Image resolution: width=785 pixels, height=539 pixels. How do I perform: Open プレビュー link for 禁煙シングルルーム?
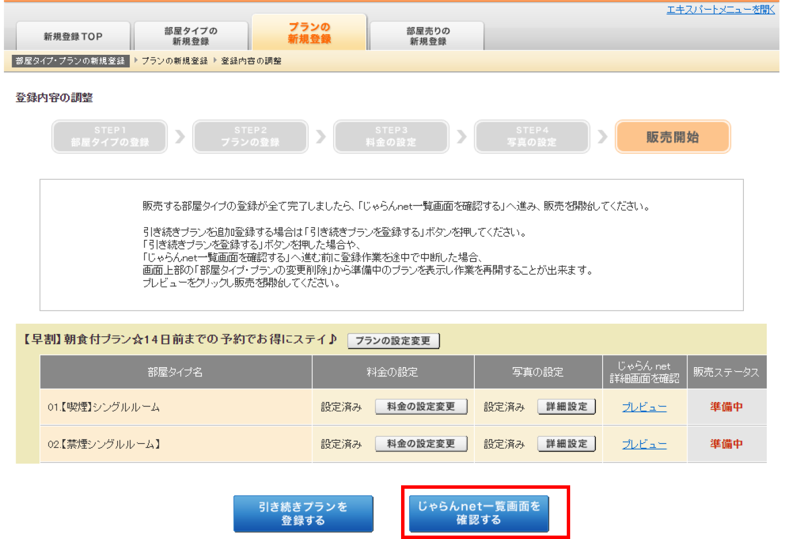[644, 444]
